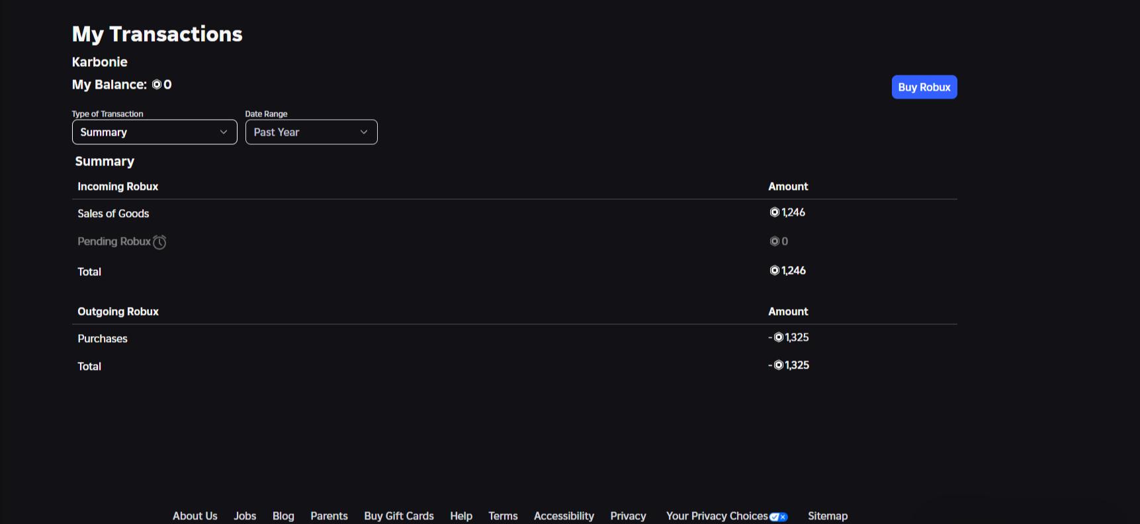This screenshot has height=524, width=1140.
Task: Go to the Jobs footer link
Action: 245,516
